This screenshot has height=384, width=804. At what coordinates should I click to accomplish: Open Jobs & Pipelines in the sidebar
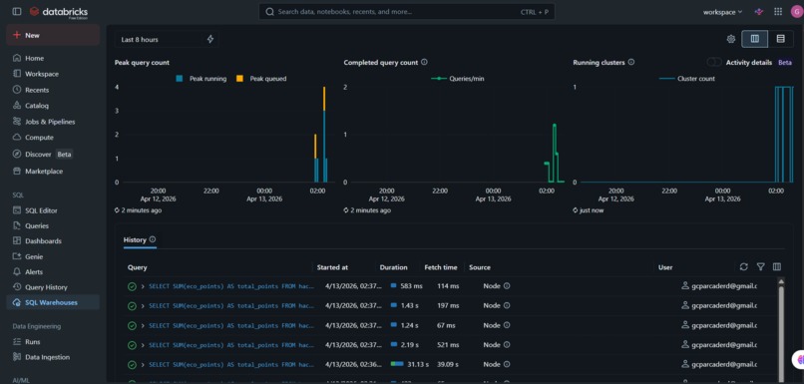point(53,122)
